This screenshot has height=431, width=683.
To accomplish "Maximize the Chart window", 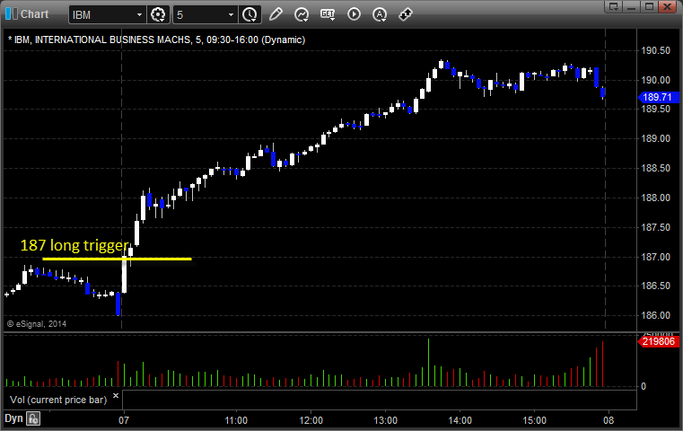I will [649, 6].
